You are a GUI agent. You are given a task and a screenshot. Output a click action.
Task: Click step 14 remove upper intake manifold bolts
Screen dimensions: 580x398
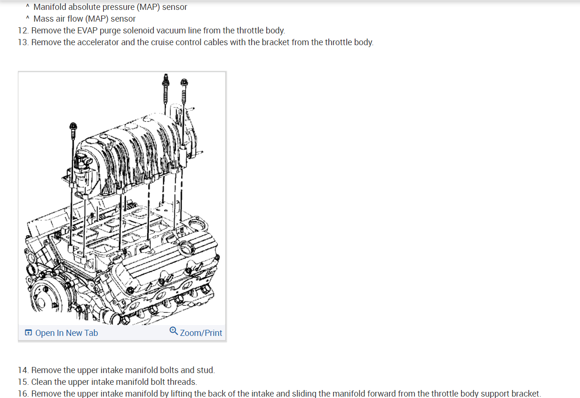(116, 370)
